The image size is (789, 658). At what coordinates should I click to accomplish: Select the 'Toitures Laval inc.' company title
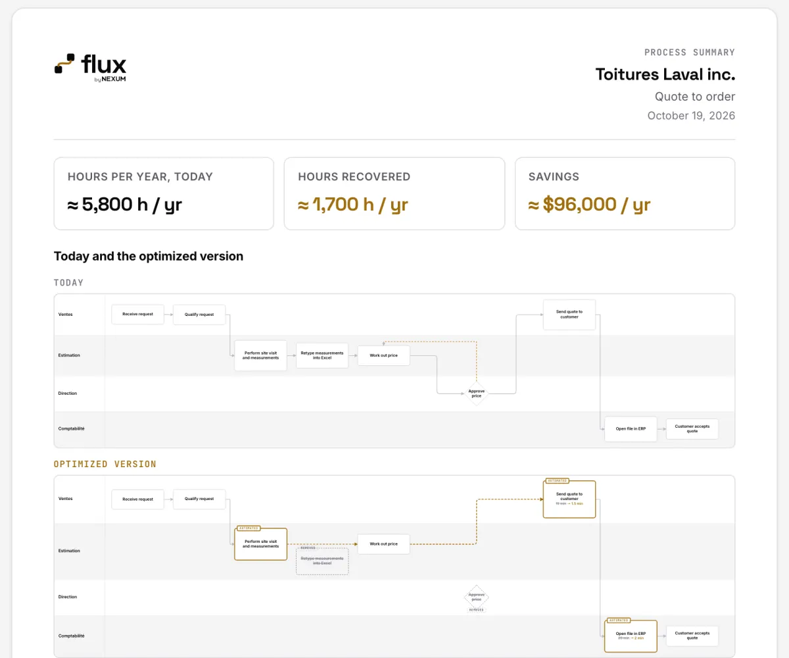[665, 74]
